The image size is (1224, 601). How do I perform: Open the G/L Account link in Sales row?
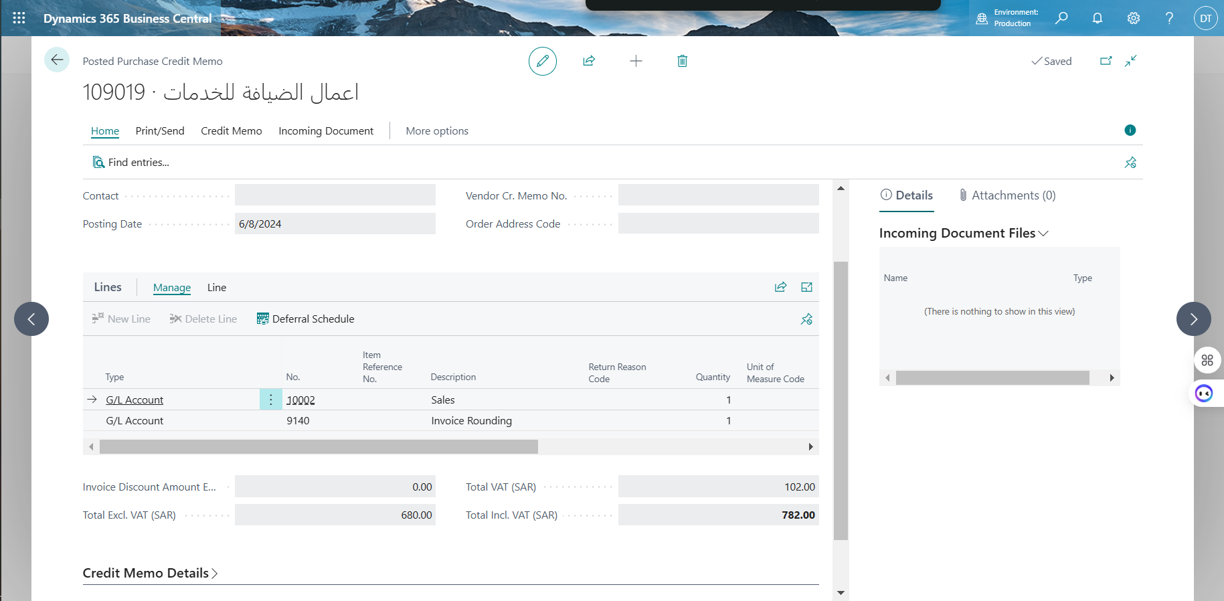pos(135,400)
